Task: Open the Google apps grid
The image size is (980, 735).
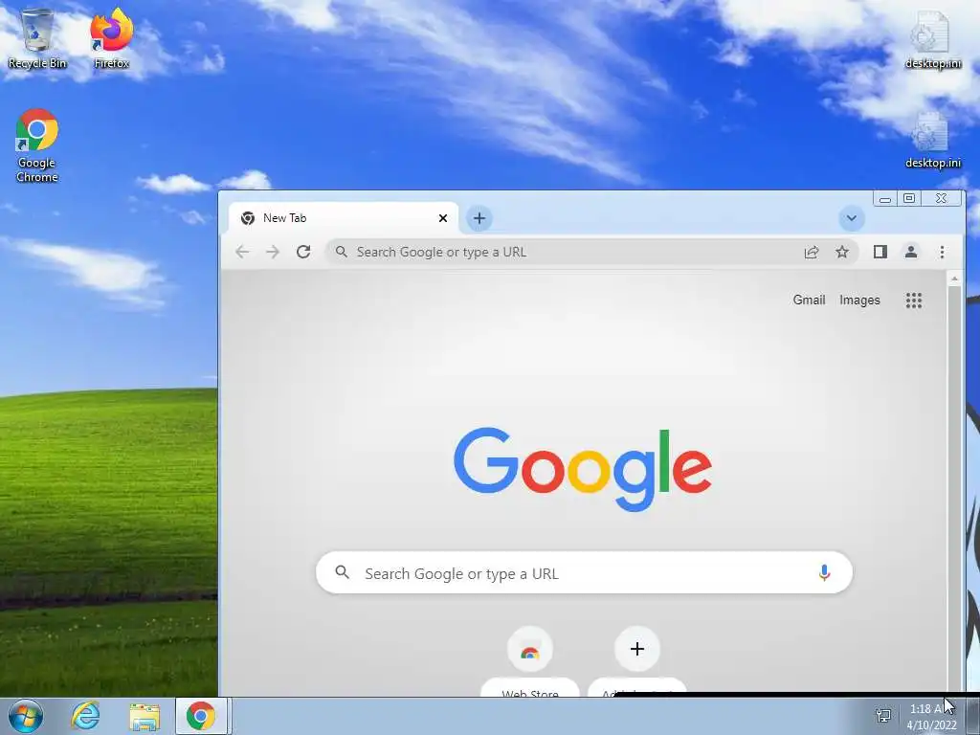Action: (x=914, y=301)
